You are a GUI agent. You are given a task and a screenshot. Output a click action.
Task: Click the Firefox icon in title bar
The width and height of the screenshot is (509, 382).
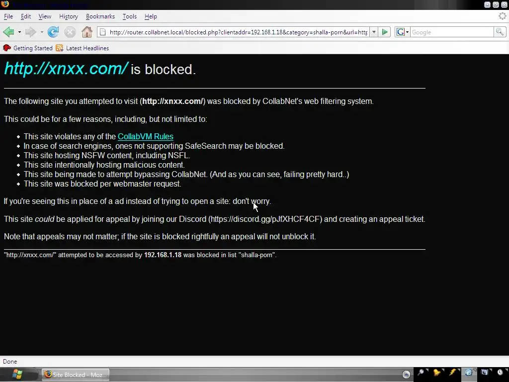pyautogui.click(x=5, y=4)
